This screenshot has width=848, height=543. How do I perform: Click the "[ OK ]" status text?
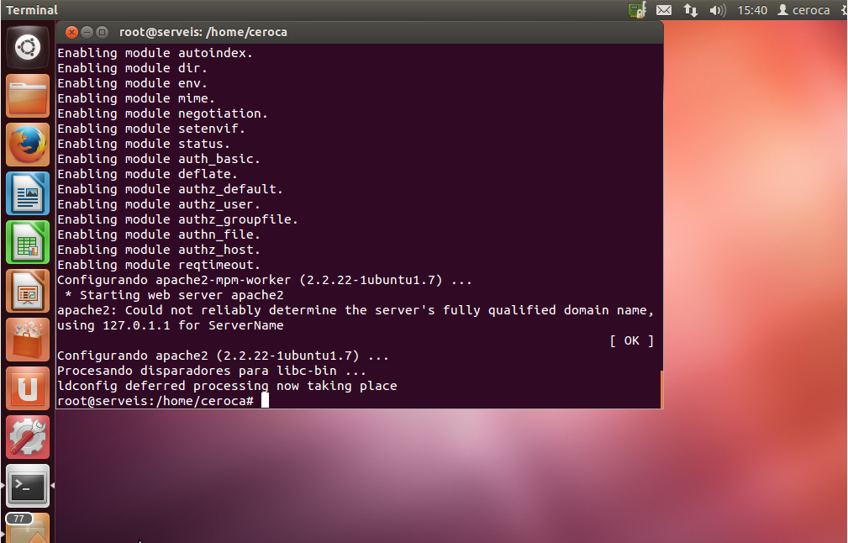[632, 340]
